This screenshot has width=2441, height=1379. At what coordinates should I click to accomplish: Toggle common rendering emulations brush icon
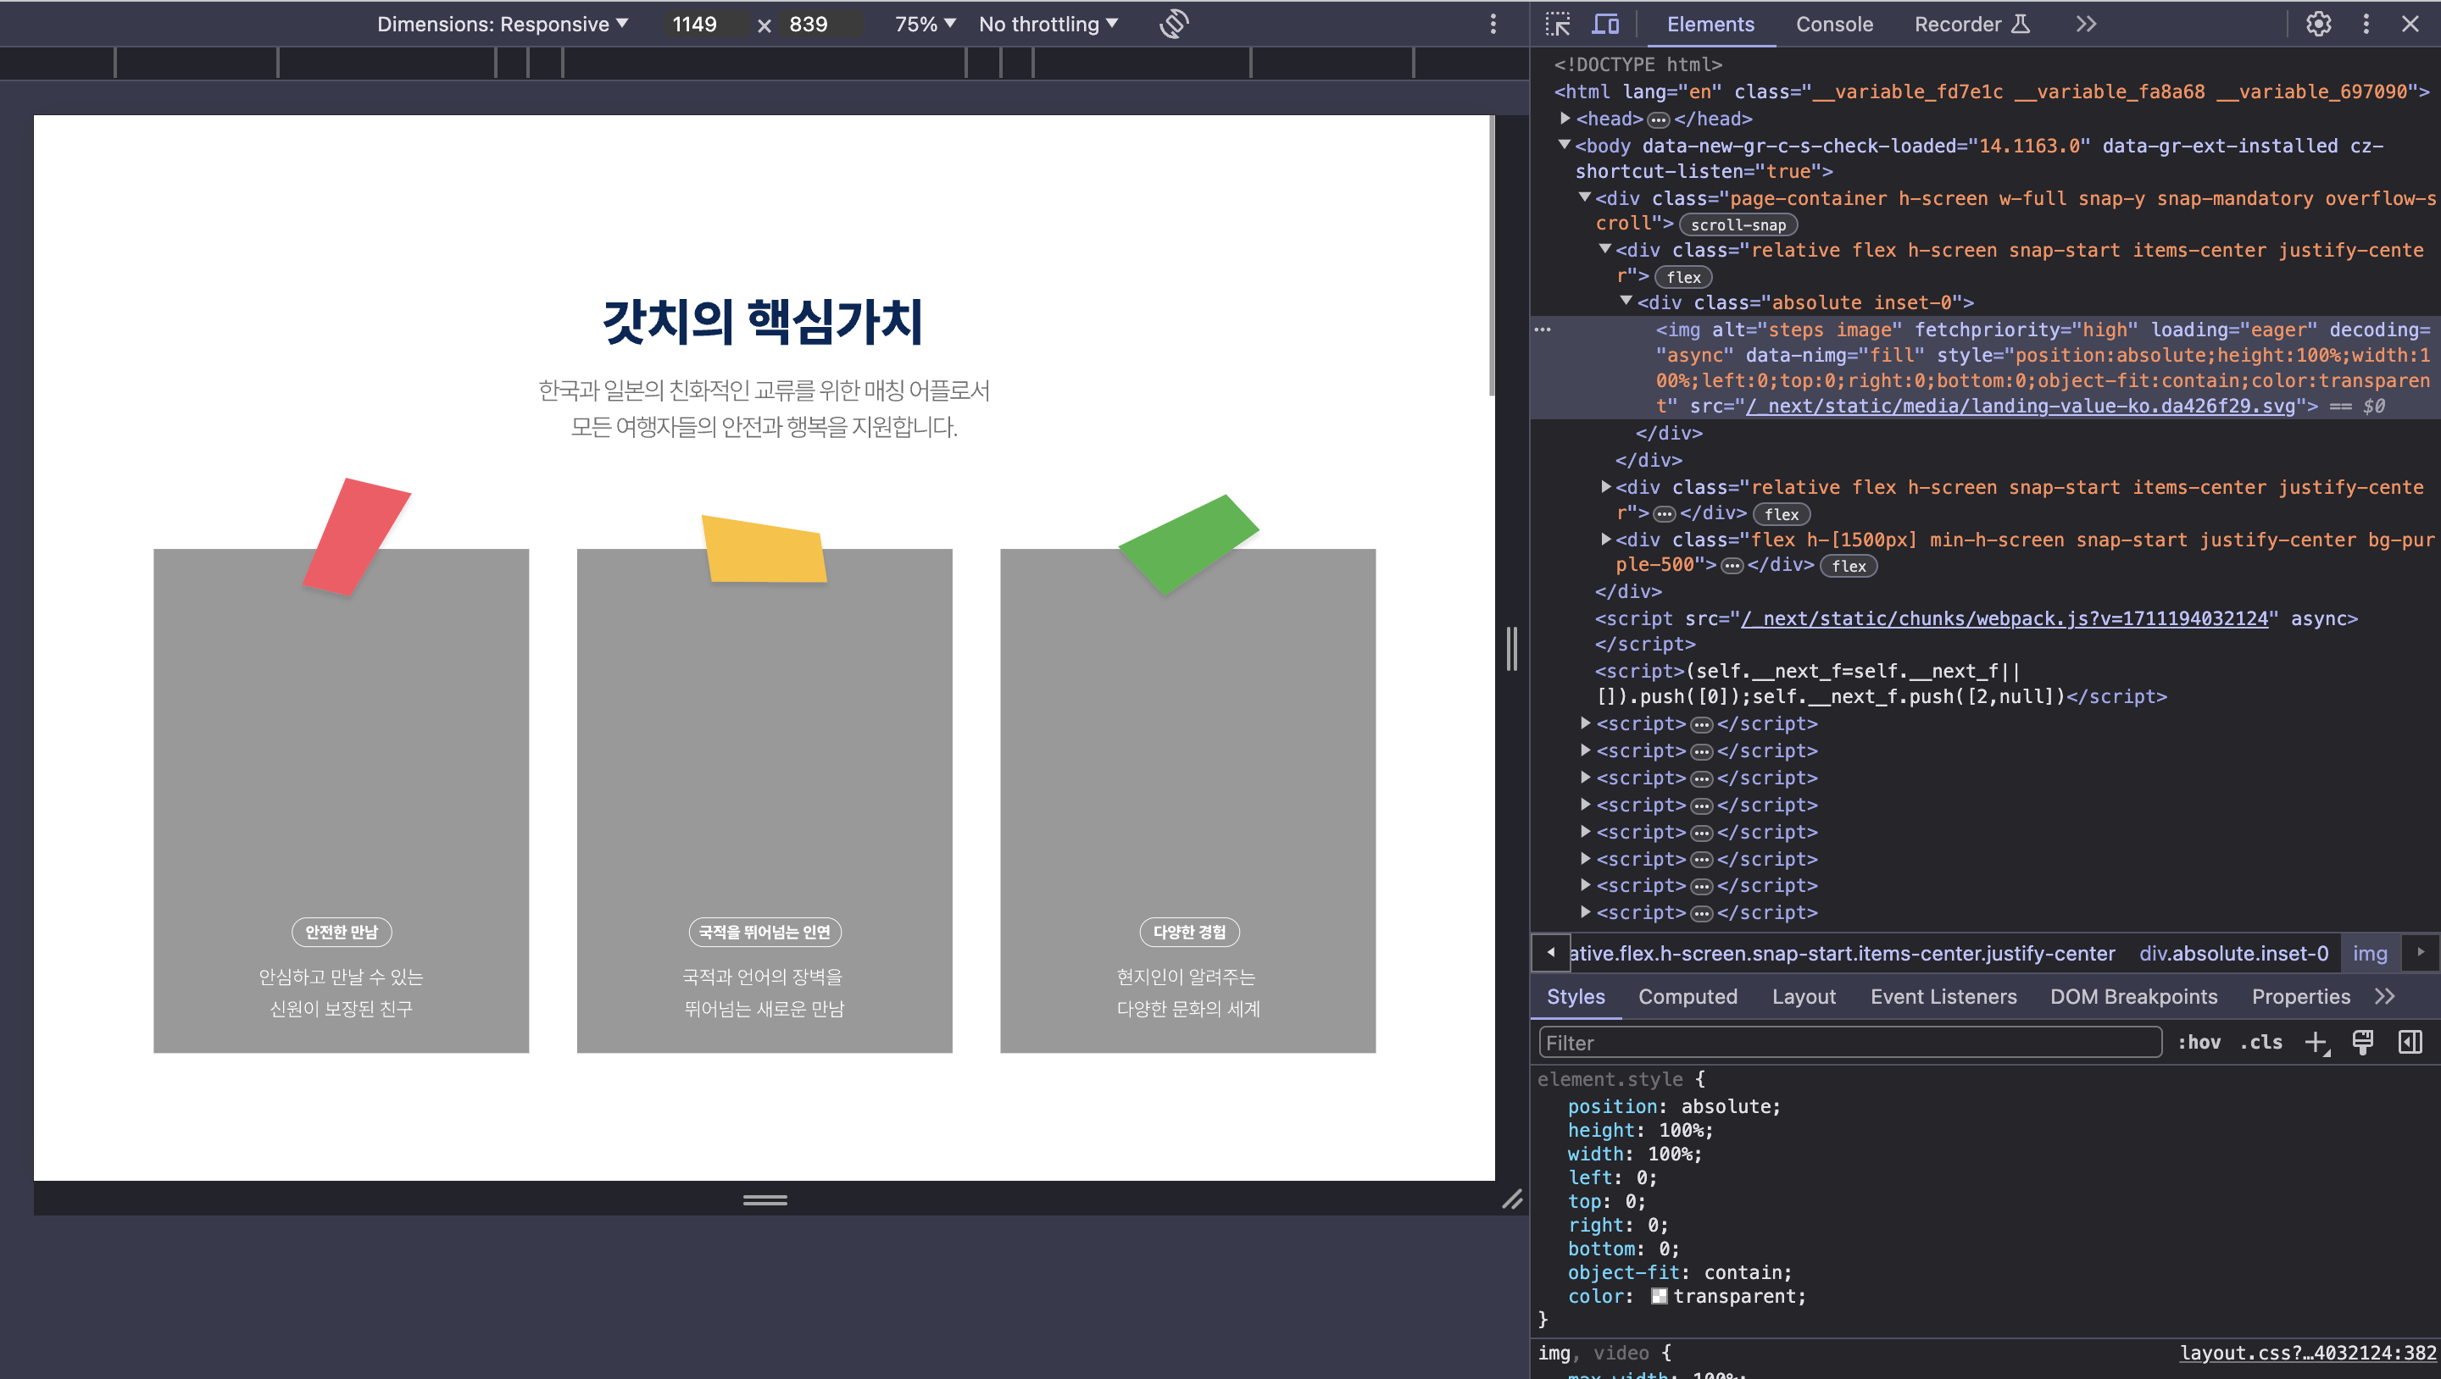(x=2362, y=1042)
